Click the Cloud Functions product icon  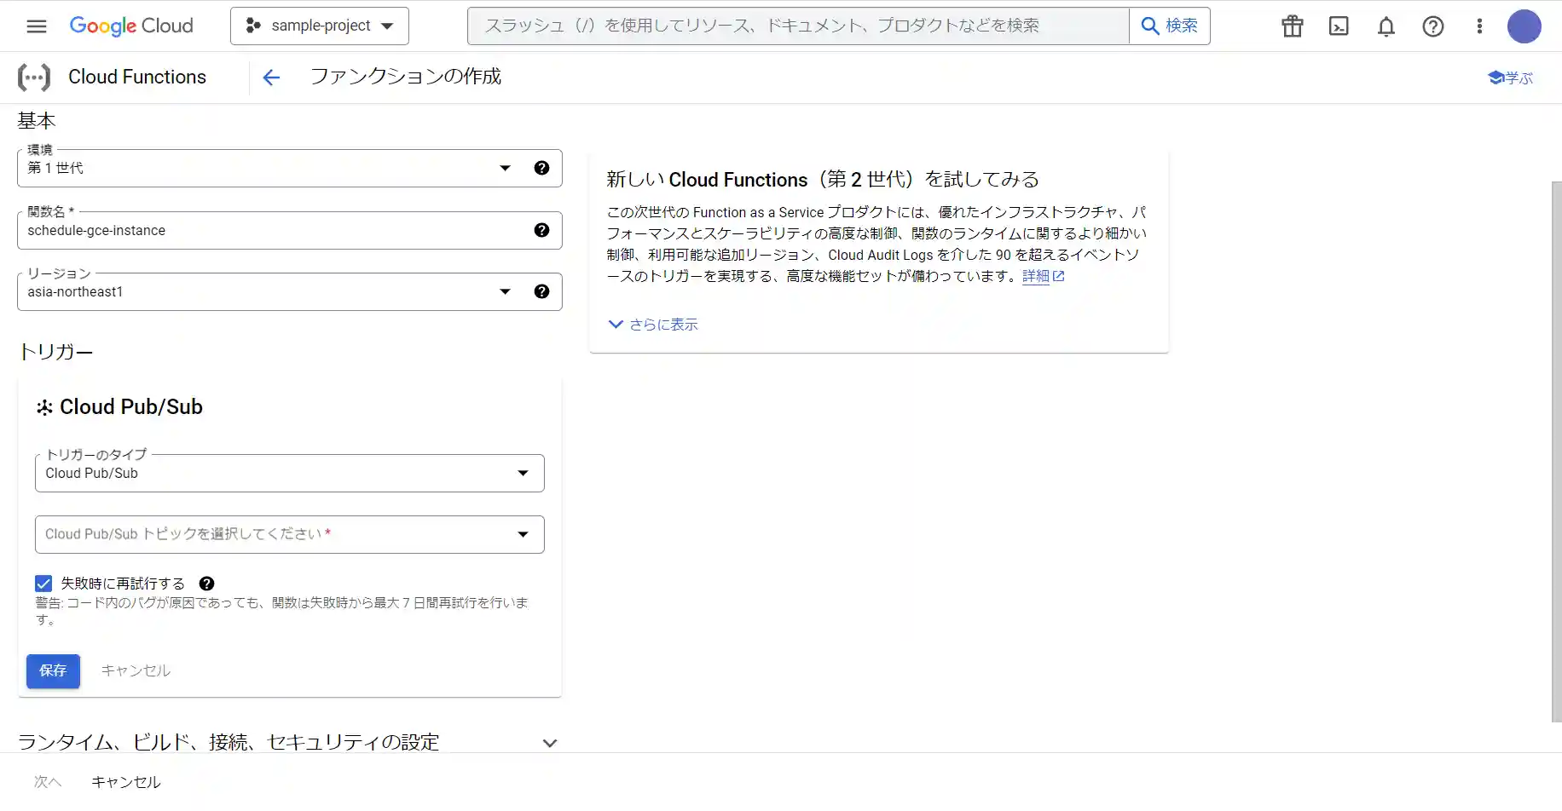tap(34, 78)
